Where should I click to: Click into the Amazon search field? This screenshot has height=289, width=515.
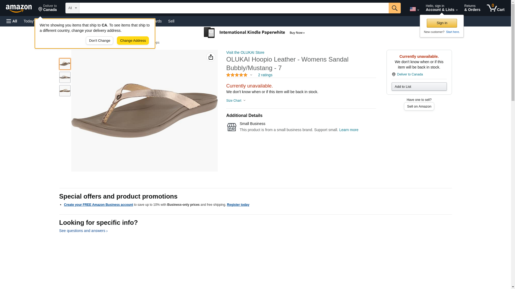[x=234, y=8]
